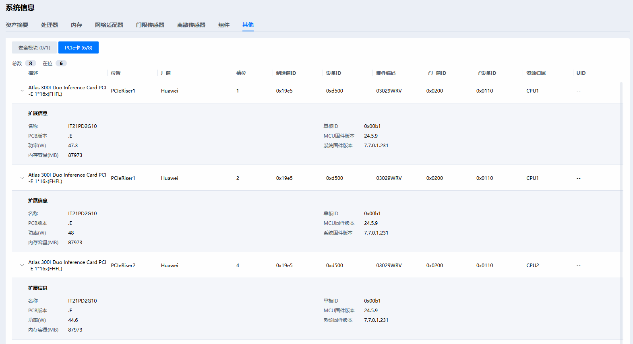Click the PCIe卡 (6/8) button
The height and width of the screenshot is (344, 633).
pyautogui.click(x=79, y=47)
